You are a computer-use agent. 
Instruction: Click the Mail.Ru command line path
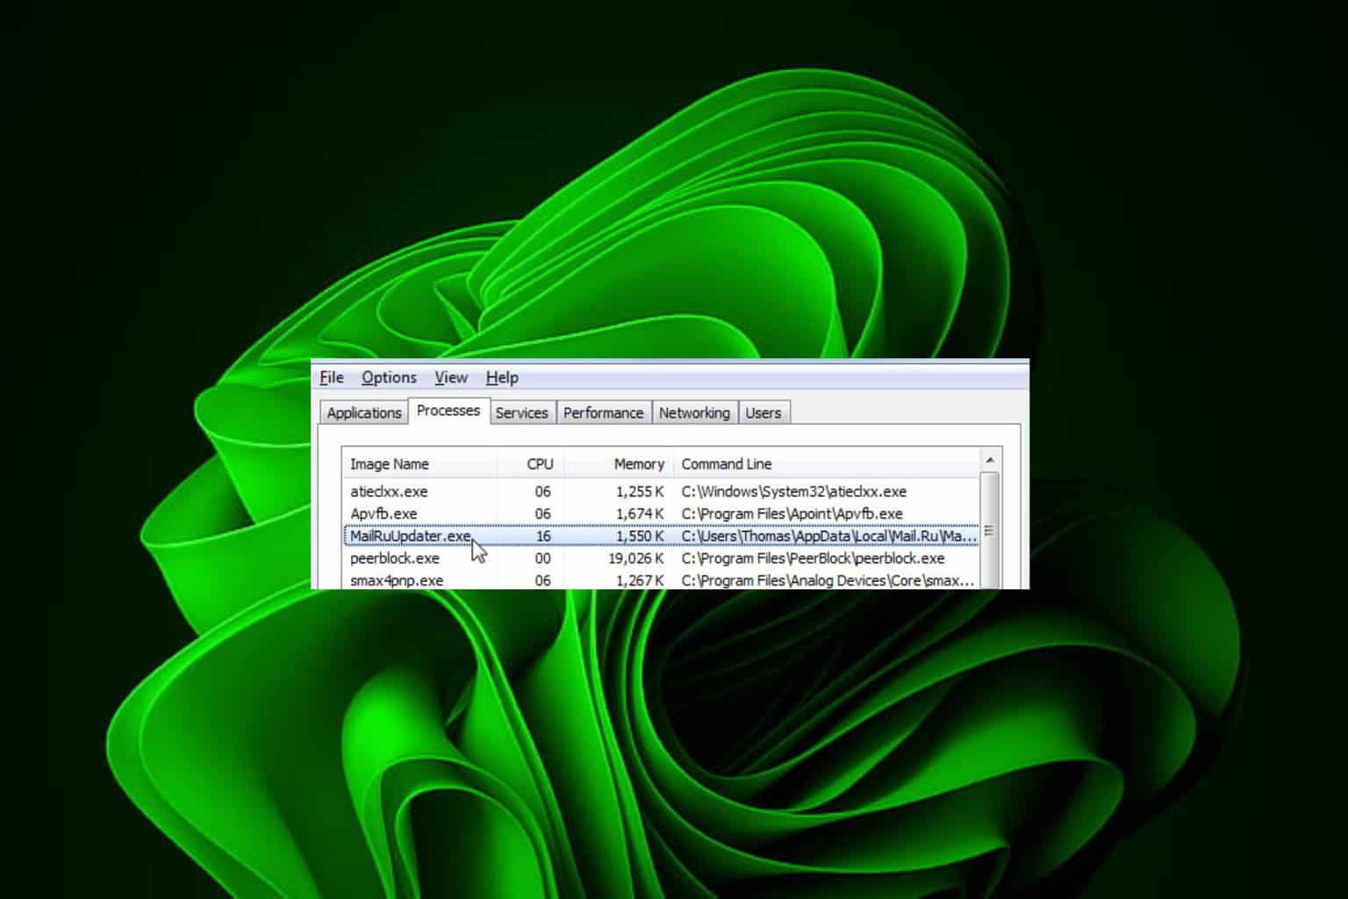828,536
